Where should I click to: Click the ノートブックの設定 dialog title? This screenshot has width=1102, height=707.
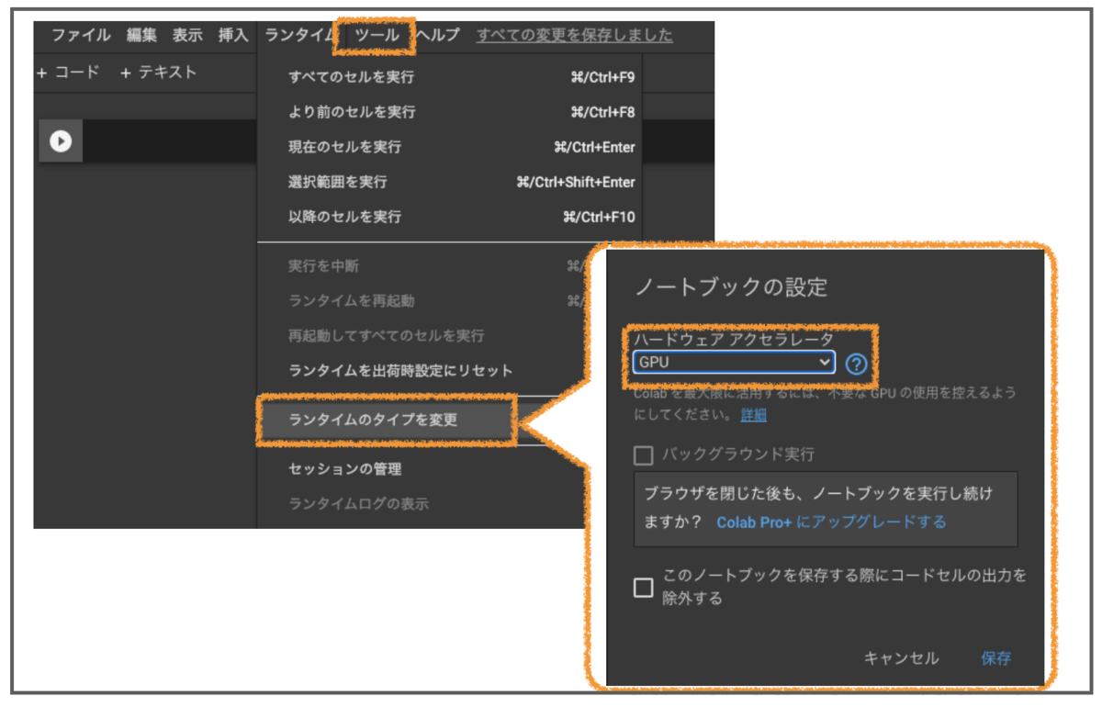731,287
